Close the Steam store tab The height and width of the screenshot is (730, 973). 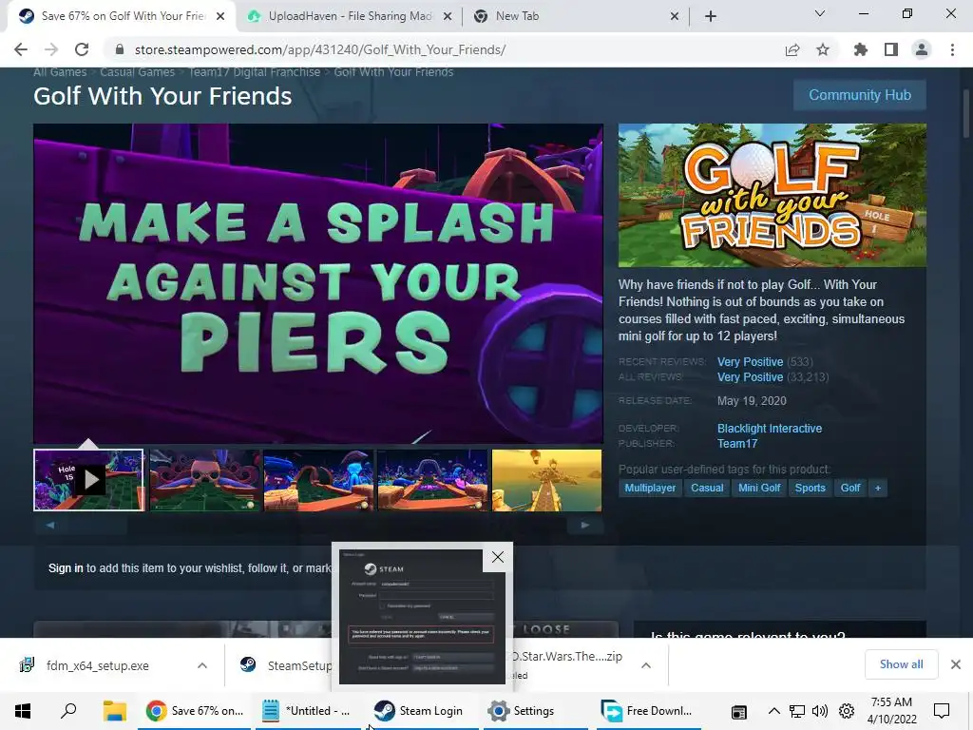tap(220, 17)
